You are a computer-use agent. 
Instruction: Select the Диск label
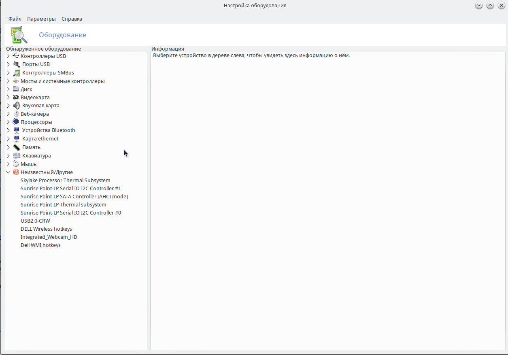[x=26, y=89]
